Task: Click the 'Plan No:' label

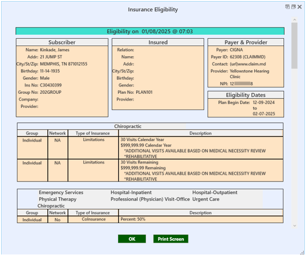Action: 126,92
